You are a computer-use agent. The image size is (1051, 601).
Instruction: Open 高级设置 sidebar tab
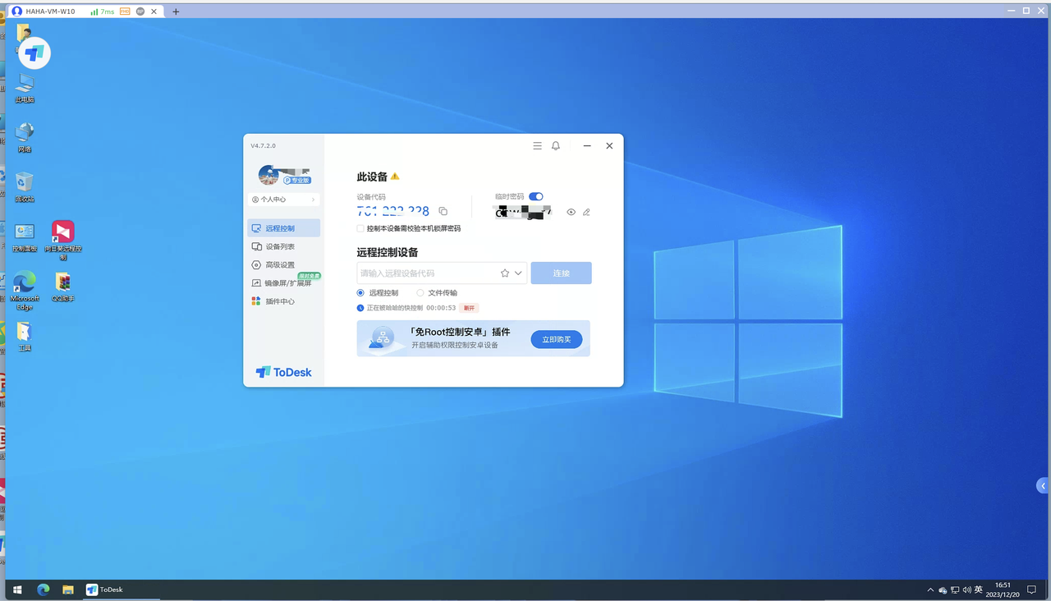point(284,265)
